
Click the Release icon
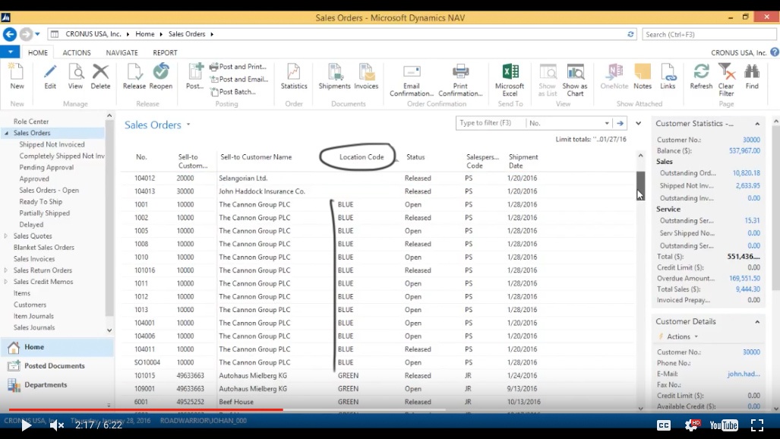134,71
